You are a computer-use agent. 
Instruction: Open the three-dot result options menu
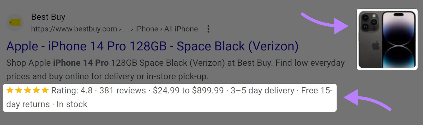coord(209,29)
